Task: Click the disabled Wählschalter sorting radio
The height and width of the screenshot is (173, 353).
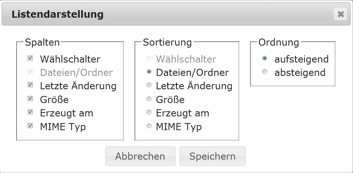Action: (x=149, y=59)
